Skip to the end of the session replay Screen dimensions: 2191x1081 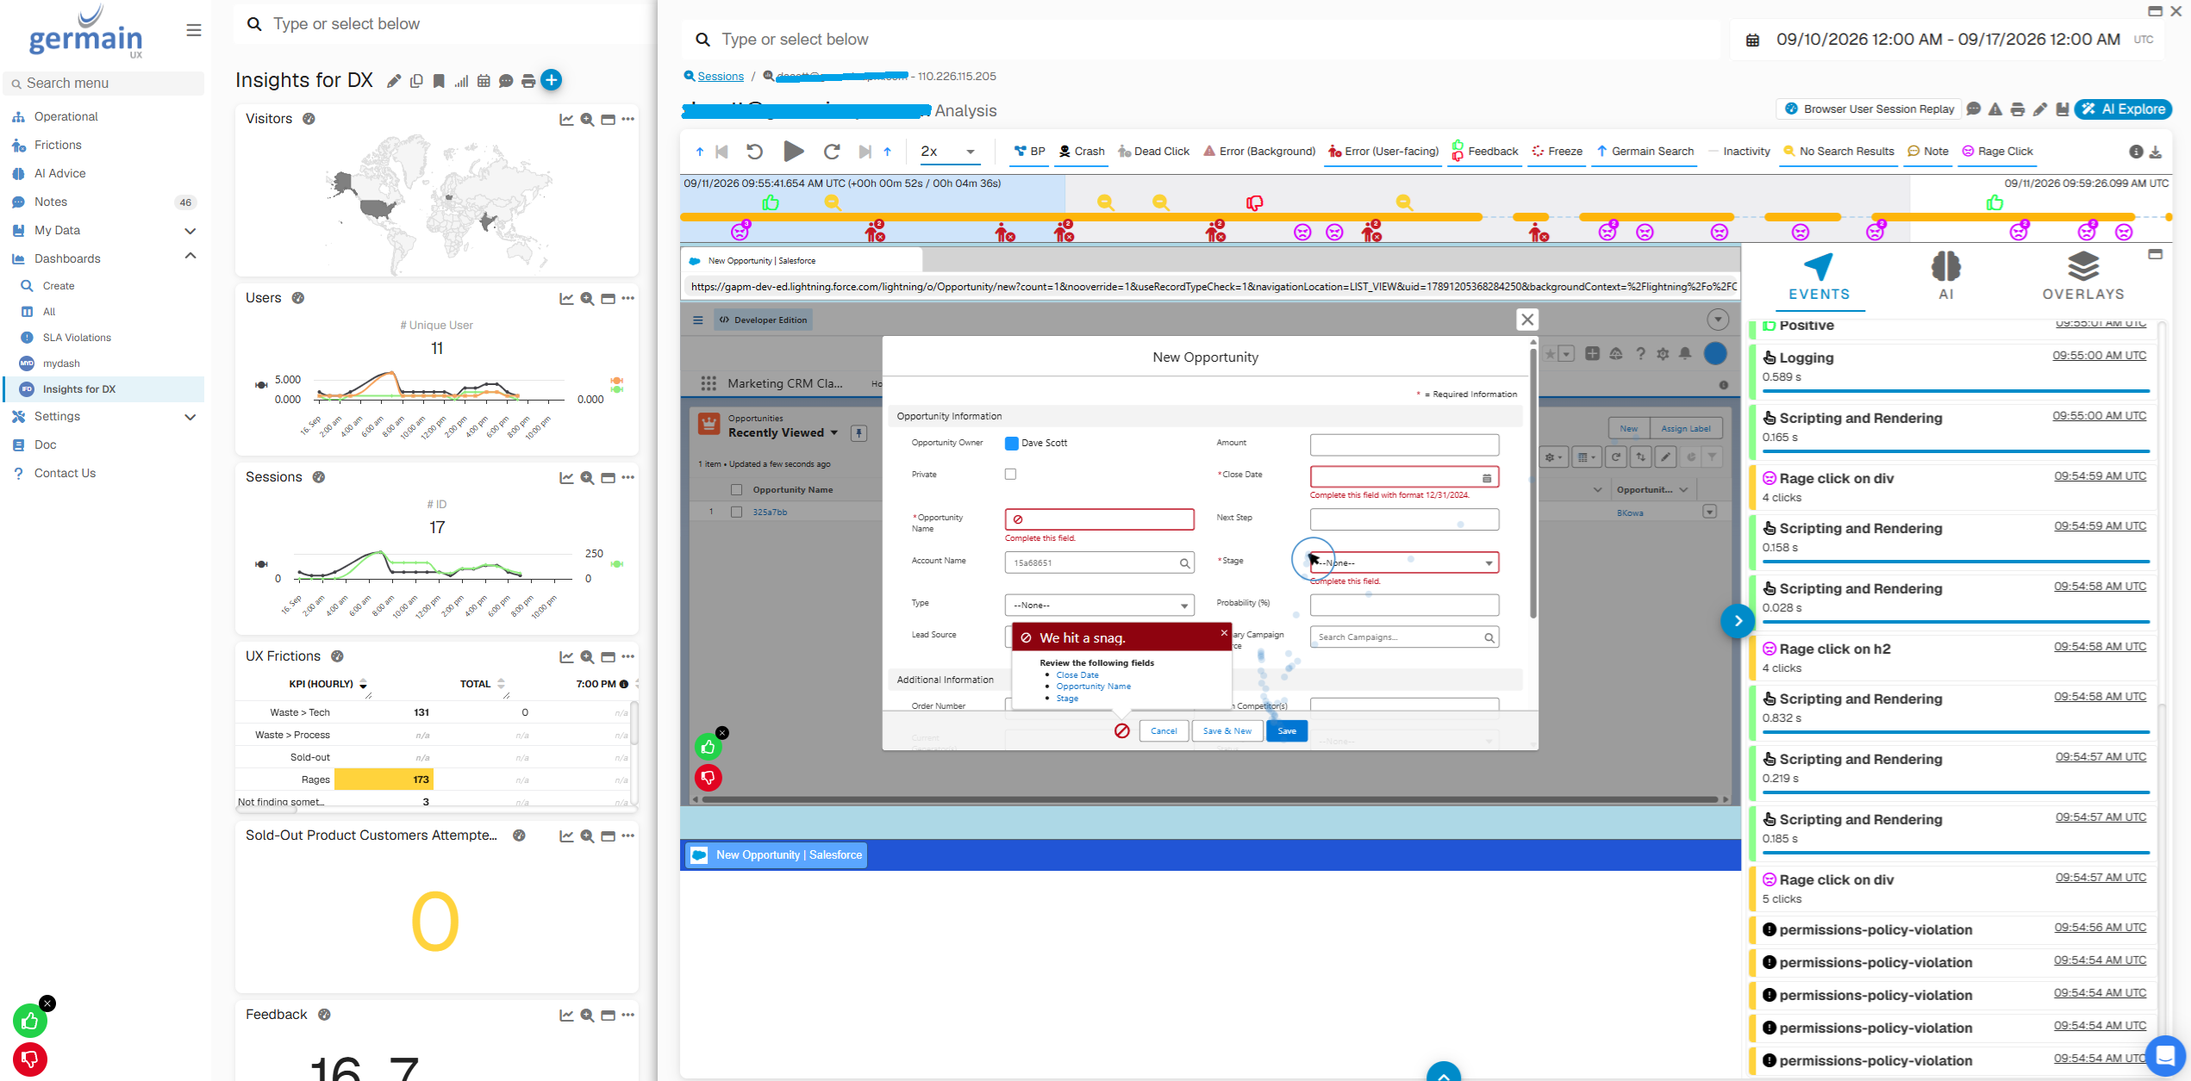point(865,152)
